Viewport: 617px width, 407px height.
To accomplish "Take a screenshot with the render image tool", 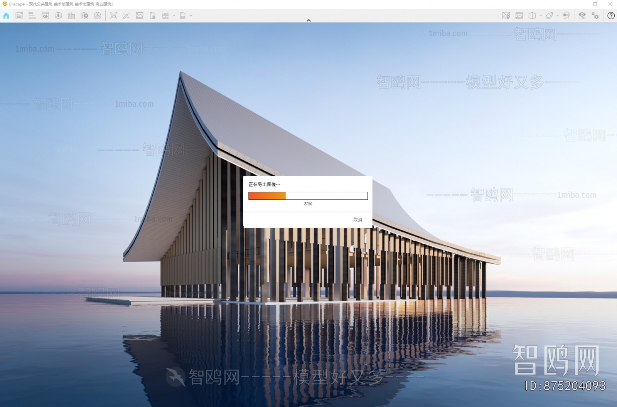I will pyautogui.click(x=114, y=16).
